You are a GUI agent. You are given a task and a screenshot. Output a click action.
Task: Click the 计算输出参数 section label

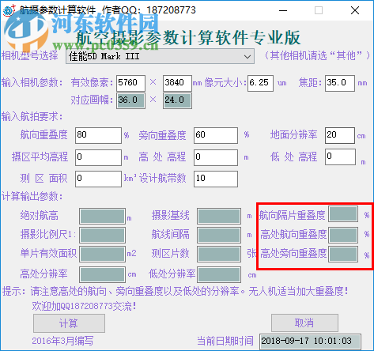[32, 196]
